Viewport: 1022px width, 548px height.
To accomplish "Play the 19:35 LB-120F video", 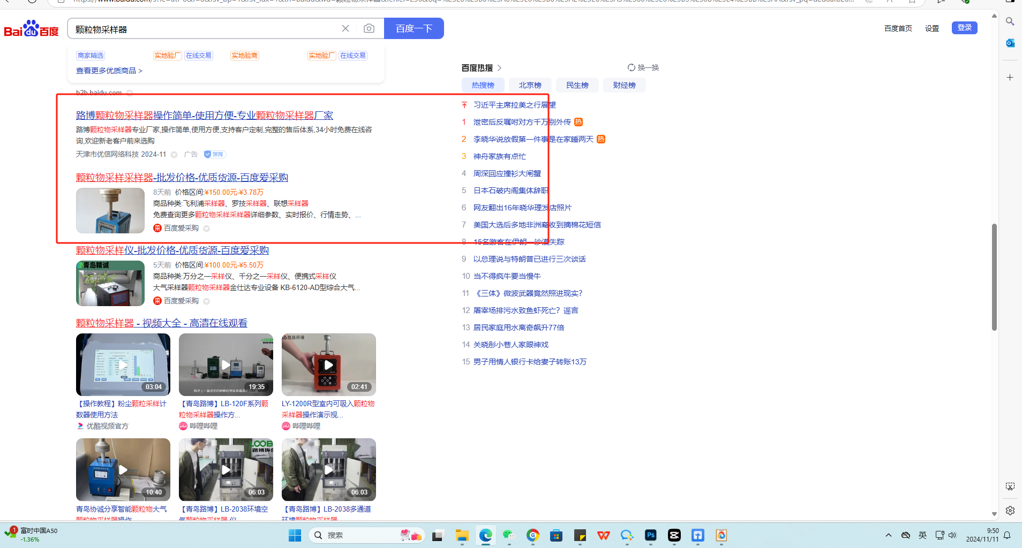I will pyautogui.click(x=226, y=364).
